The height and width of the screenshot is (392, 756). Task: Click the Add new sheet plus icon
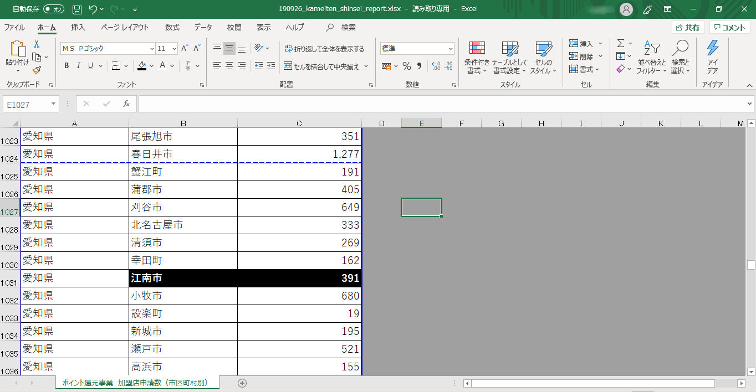242,383
